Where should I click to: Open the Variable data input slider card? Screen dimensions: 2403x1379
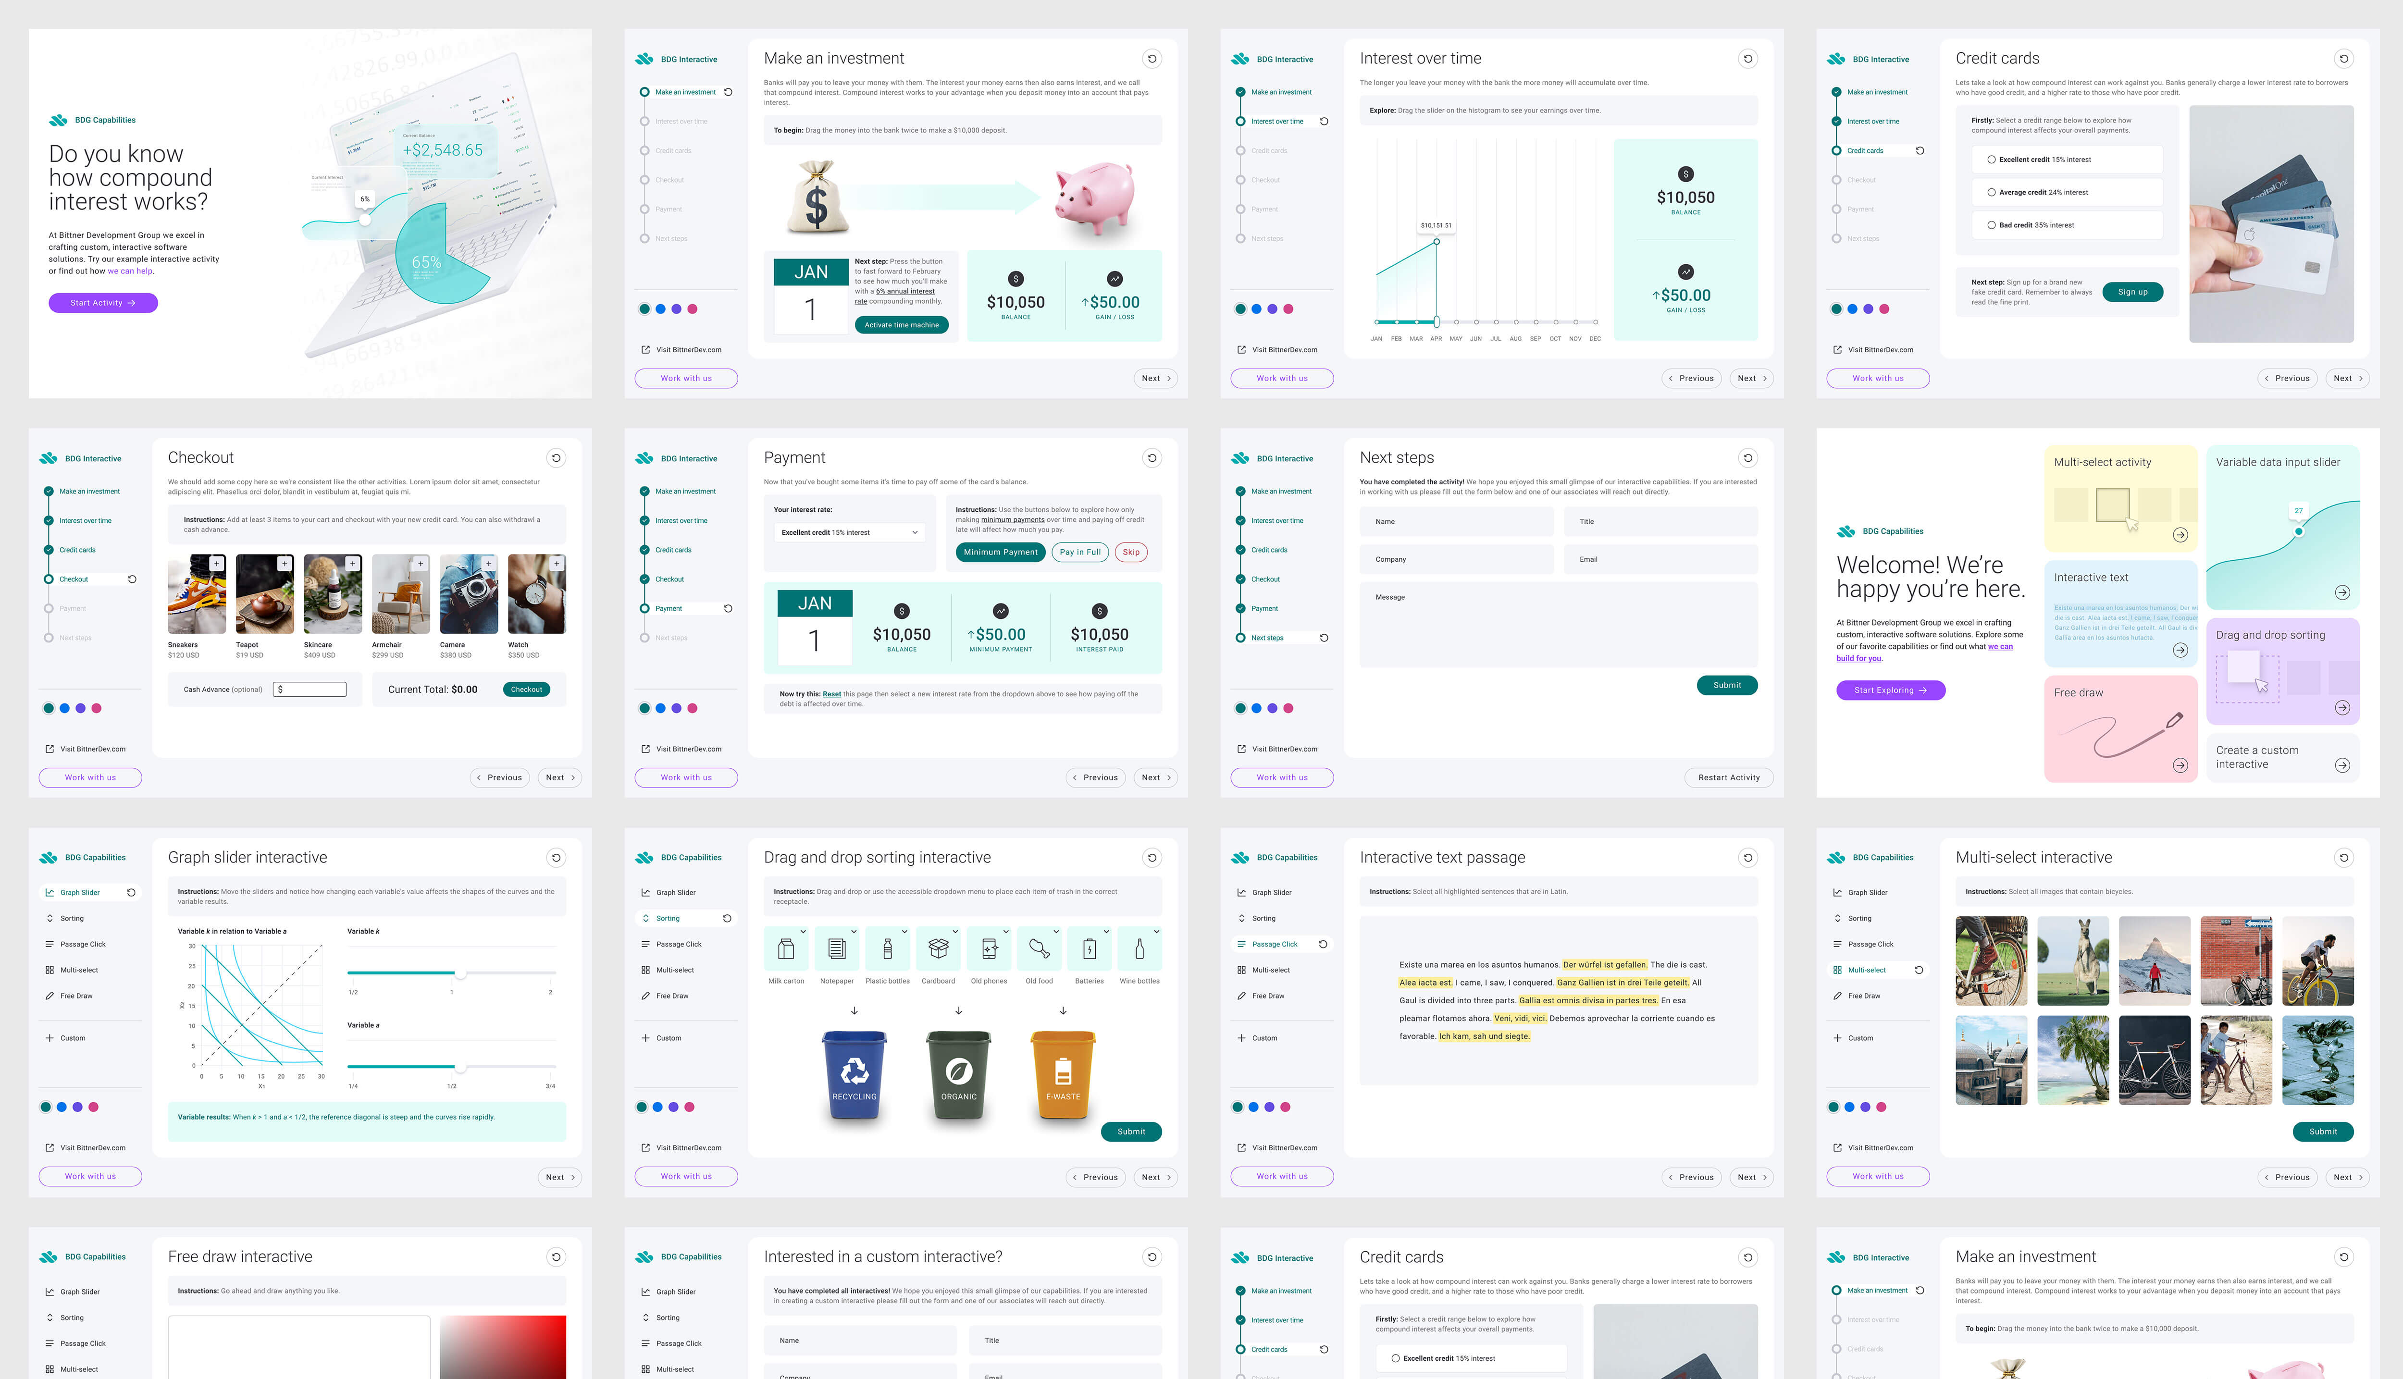tap(2282, 527)
